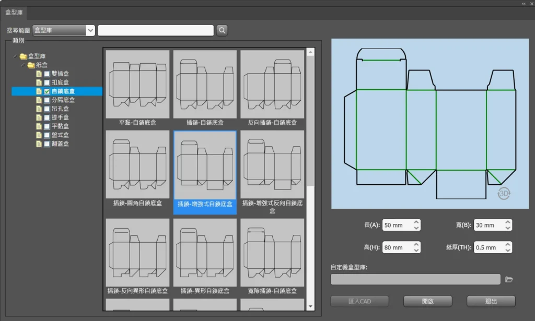The height and width of the screenshot is (321, 535).
Task: Select 吊孔盒 in the category tree
Action: click(60, 109)
